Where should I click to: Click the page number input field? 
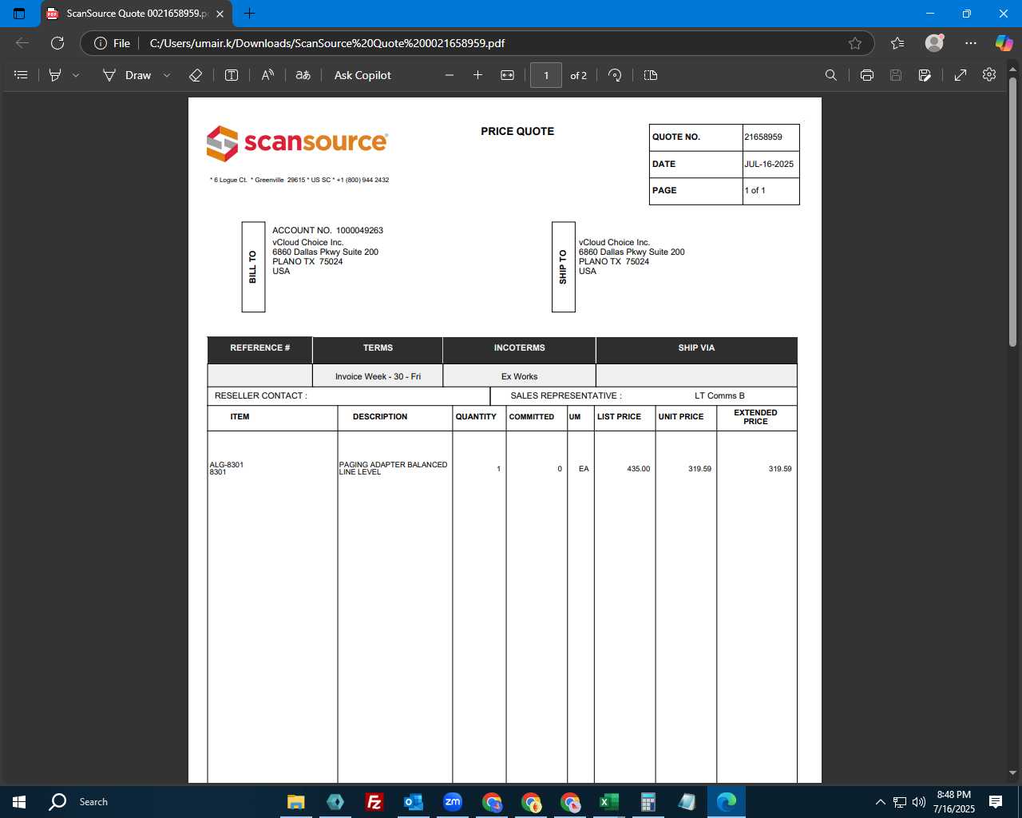click(546, 75)
